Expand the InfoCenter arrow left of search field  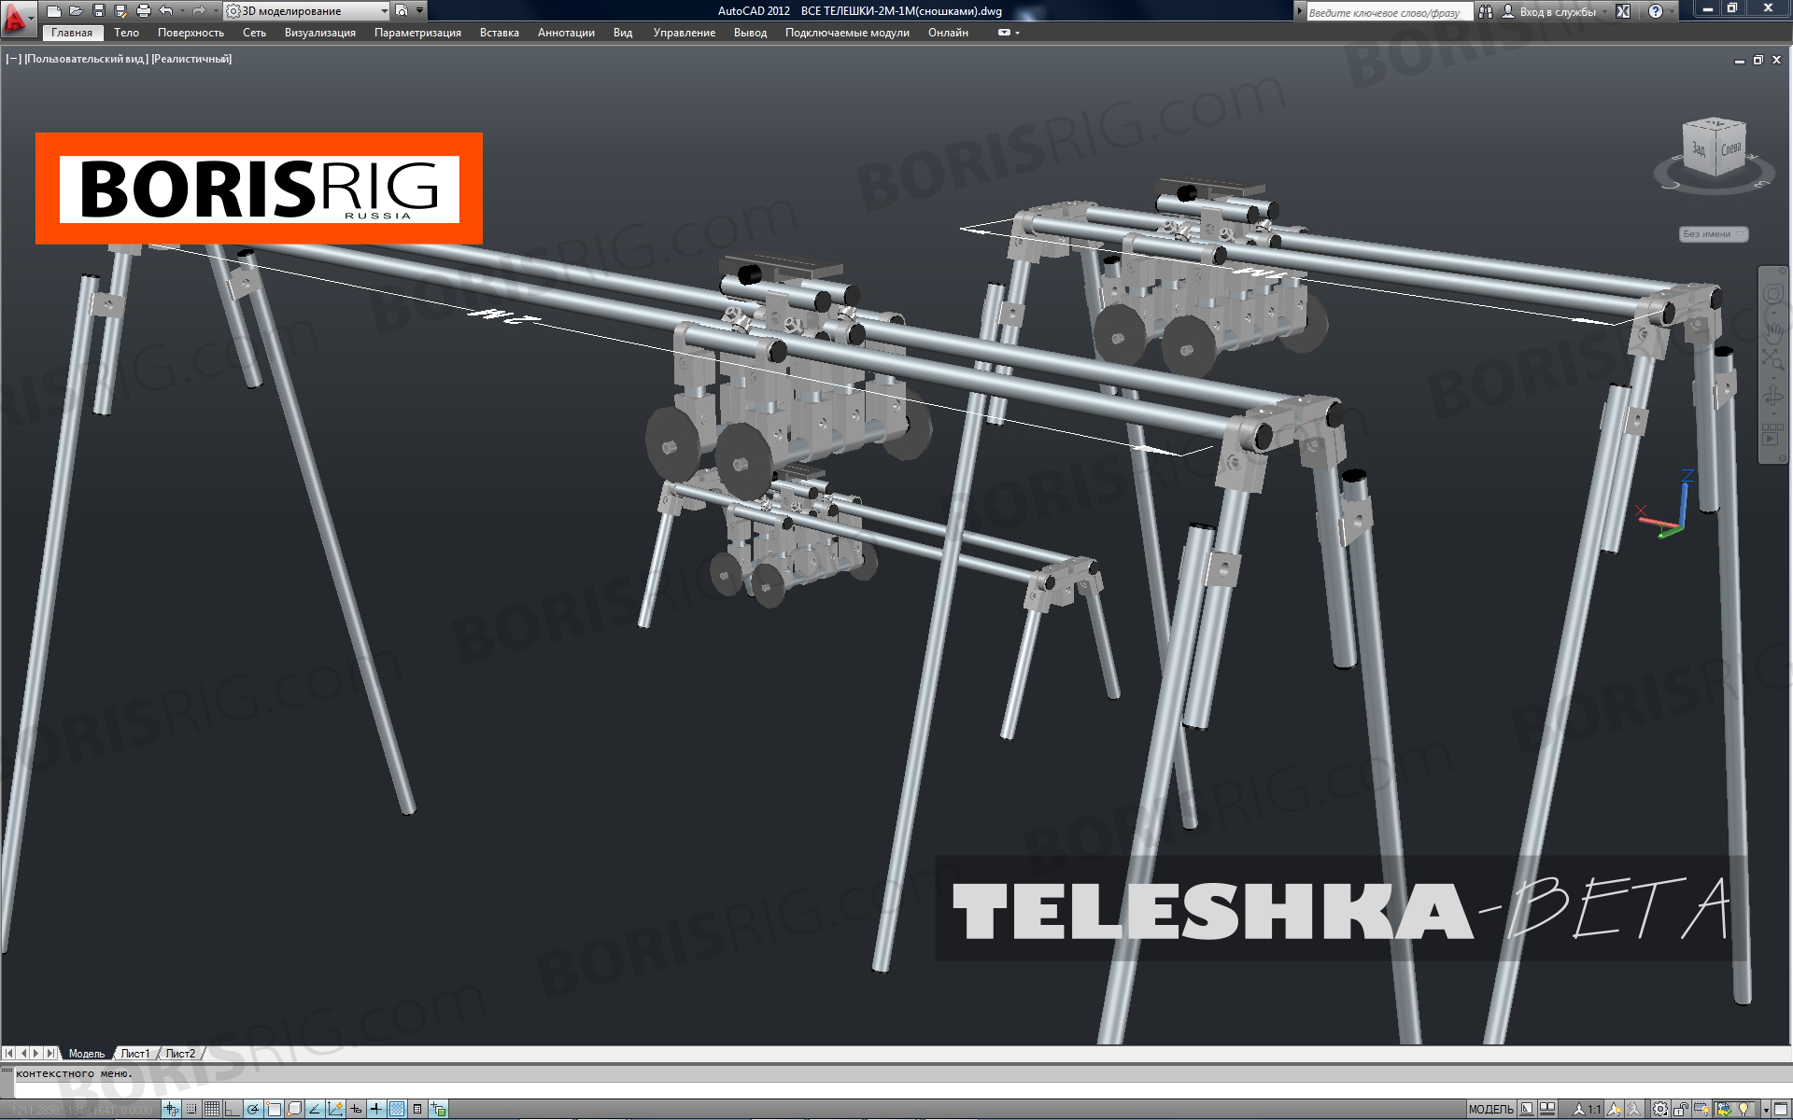coord(1299,11)
